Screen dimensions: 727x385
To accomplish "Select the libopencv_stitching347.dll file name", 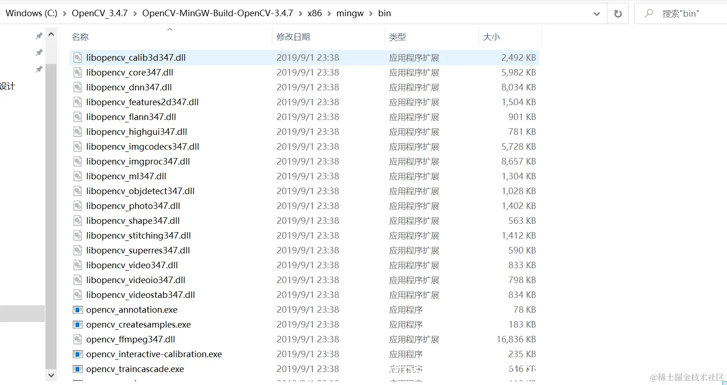I will pos(139,235).
